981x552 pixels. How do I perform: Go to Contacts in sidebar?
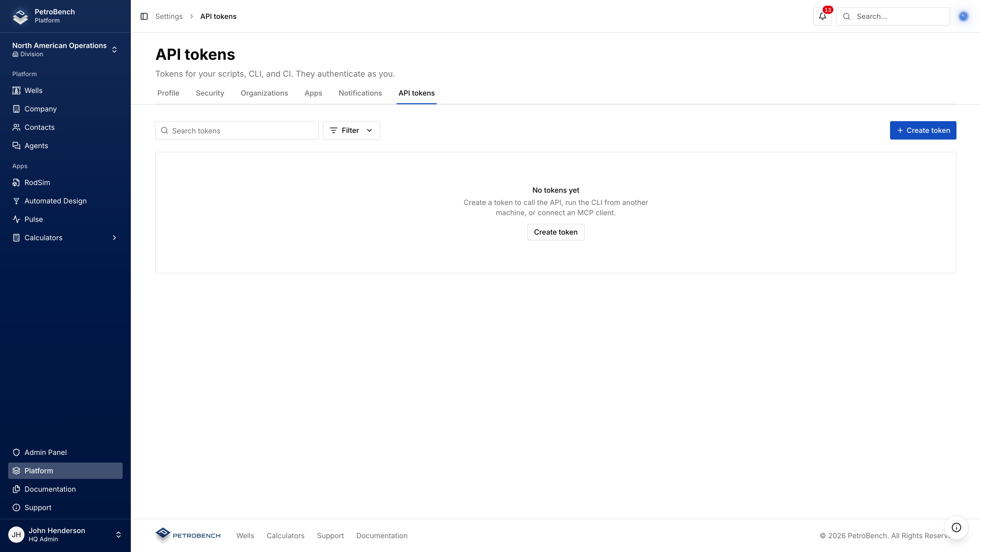65,127
